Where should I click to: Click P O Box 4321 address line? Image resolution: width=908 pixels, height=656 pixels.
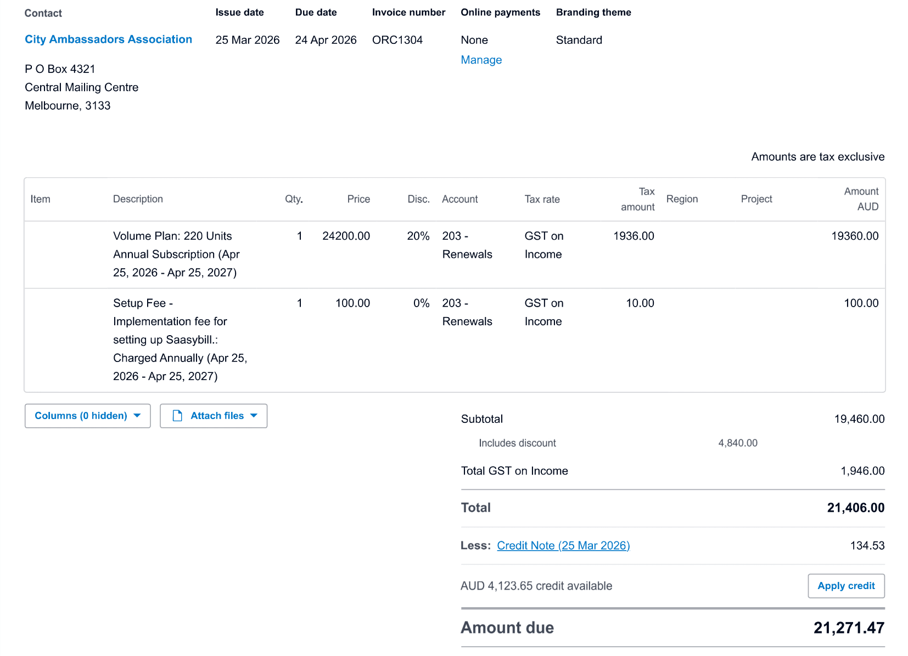click(60, 69)
